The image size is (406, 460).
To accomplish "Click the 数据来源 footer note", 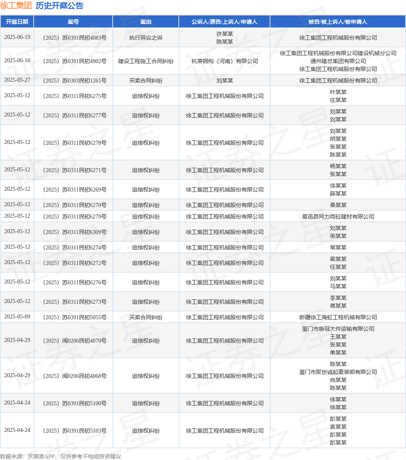I will (x=60, y=456).
